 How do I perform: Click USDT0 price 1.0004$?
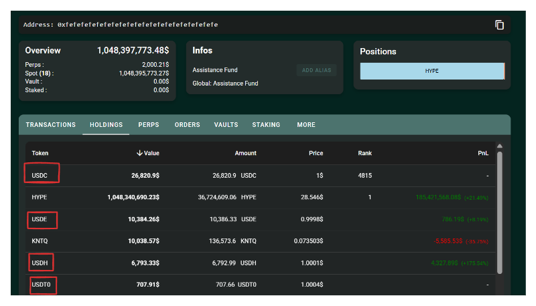tap(312, 285)
